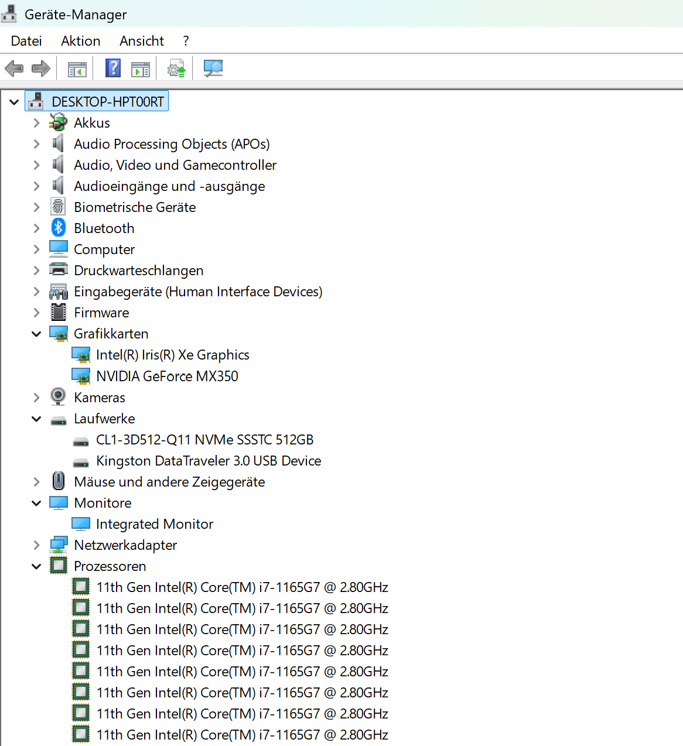Screen dimensions: 683x746
Task: Select CL1-3D512-Q11 NVMe SSSTC 512GB
Action: tap(204, 439)
